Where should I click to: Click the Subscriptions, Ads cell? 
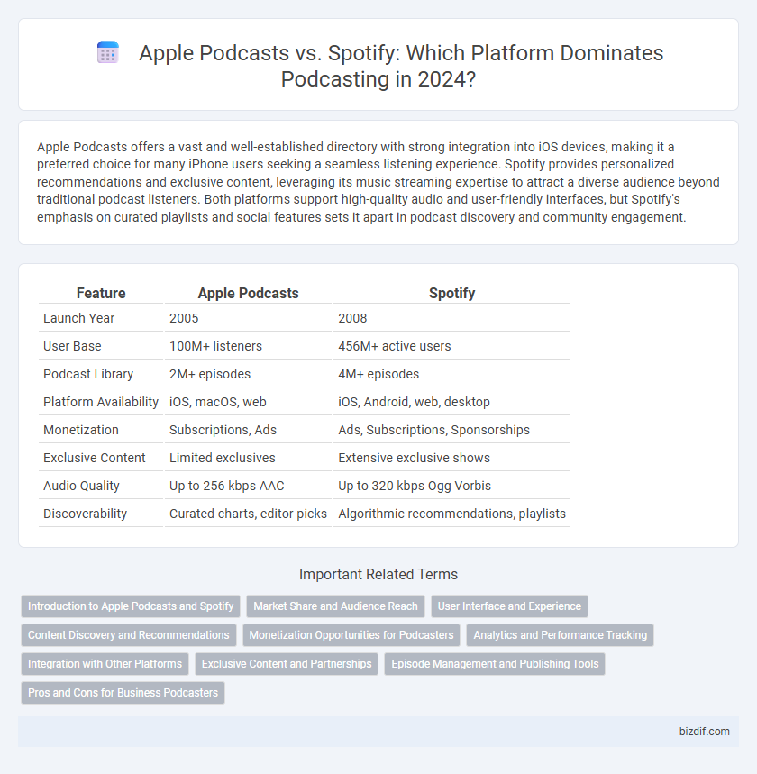point(248,430)
